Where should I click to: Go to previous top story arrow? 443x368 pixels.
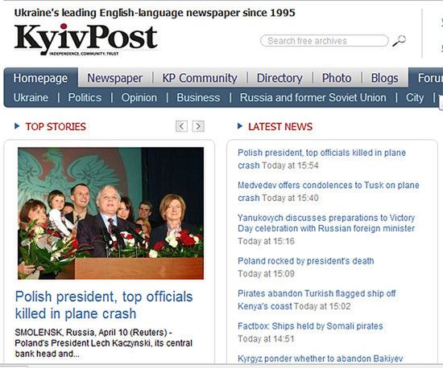coord(181,126)
